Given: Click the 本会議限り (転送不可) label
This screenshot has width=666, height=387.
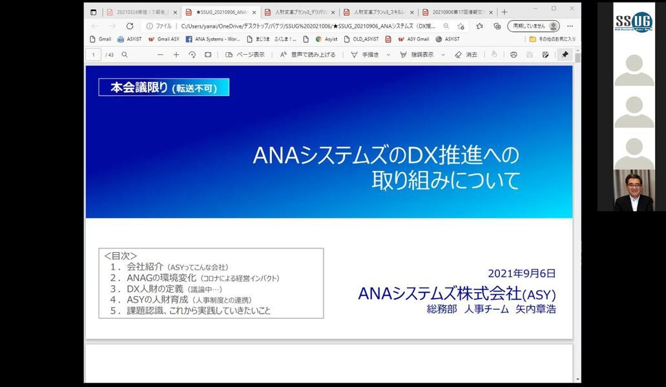Looking at the screenshot, I should 164,87.
